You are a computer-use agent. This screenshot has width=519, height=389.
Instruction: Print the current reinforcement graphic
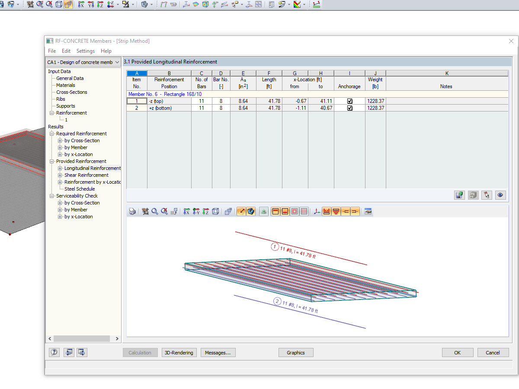(x=132, y=211)
